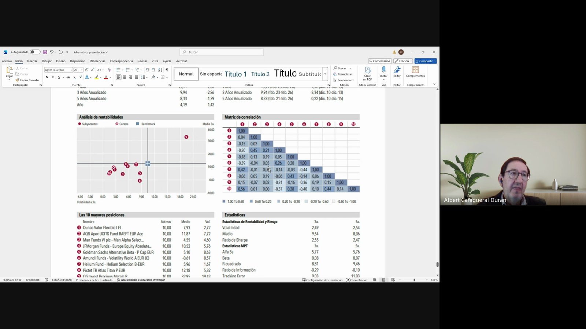The image size is (586, 329).
Task: Click the Save icon in title bar
Action: pyautogui.click(x=45, y=52)
